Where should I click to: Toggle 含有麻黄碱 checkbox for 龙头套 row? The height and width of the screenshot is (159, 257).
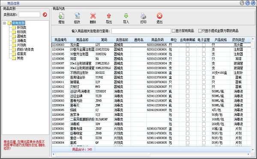coord(188,45)
